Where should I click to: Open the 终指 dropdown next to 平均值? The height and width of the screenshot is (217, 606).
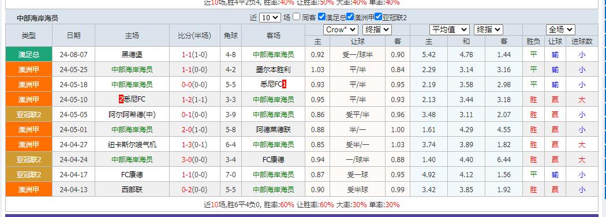(x=488, y=30)
